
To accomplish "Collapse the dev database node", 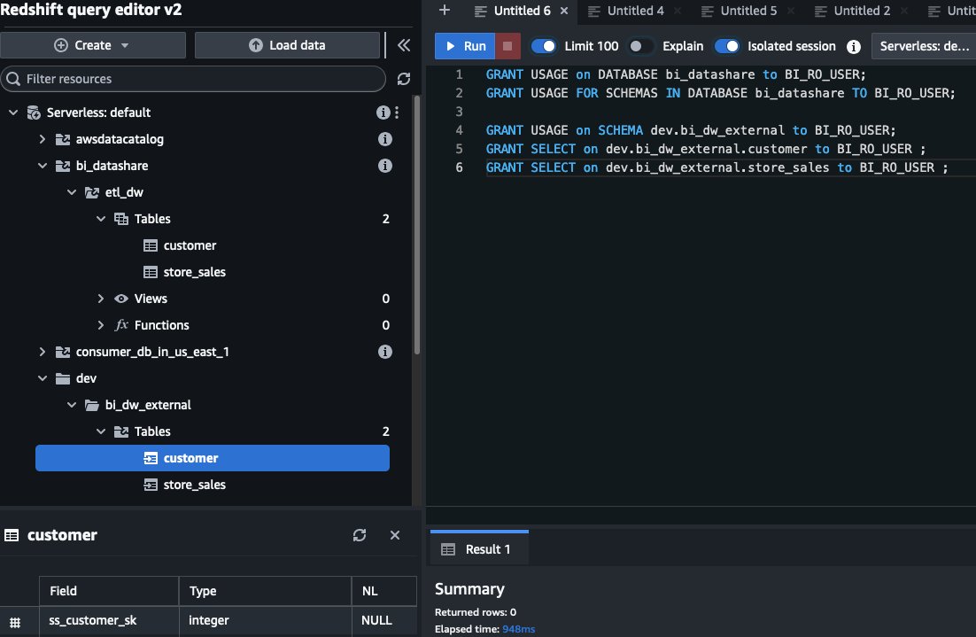I will pos(43,378).
